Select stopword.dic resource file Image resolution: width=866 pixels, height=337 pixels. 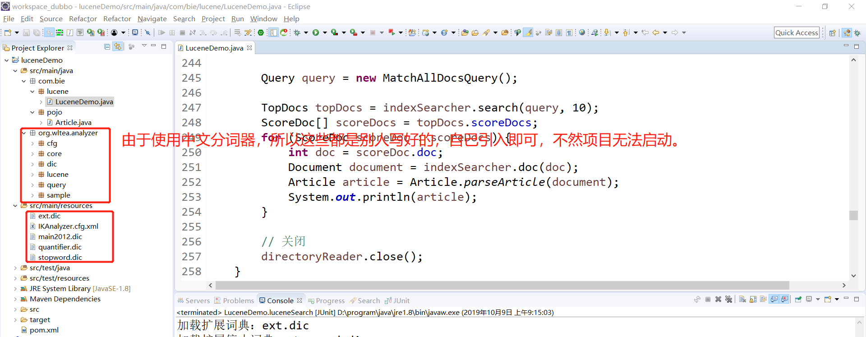(x=60, y=257)
